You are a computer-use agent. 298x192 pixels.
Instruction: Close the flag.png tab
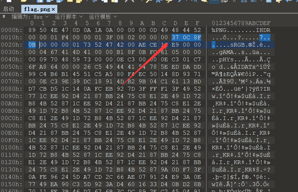pyautogui.click(x=53, y=9)
